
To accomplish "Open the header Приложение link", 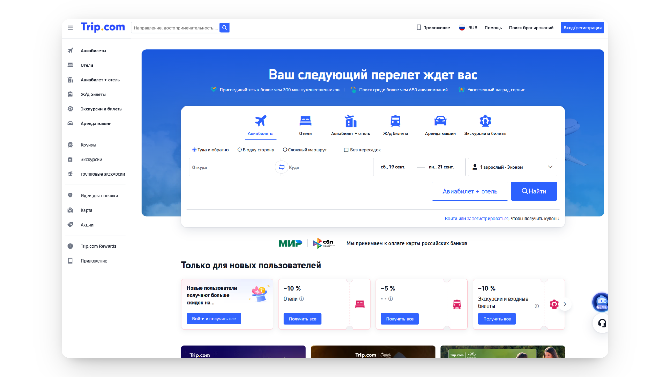I will coord(433,28).
